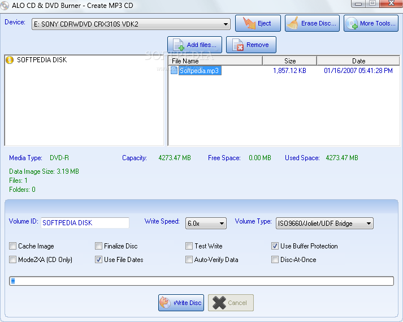Open the Erase Disc dialog

(x=312, y=23)
